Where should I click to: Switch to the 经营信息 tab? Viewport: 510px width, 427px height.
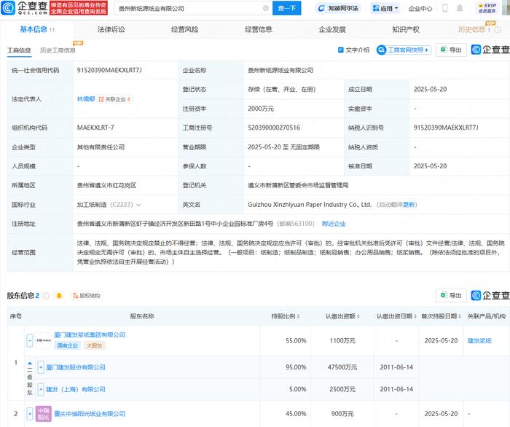pyautogui.click(x=259, y=30)
